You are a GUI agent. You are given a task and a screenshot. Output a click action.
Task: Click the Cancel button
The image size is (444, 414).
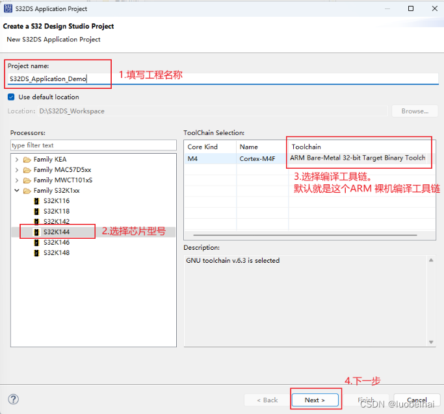(417, 400)
